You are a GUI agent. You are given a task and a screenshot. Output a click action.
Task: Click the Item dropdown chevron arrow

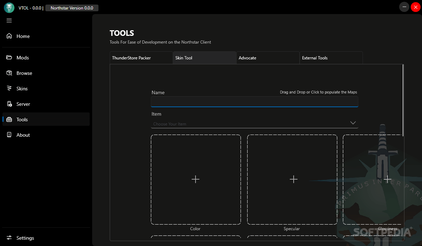click(353, 123)
